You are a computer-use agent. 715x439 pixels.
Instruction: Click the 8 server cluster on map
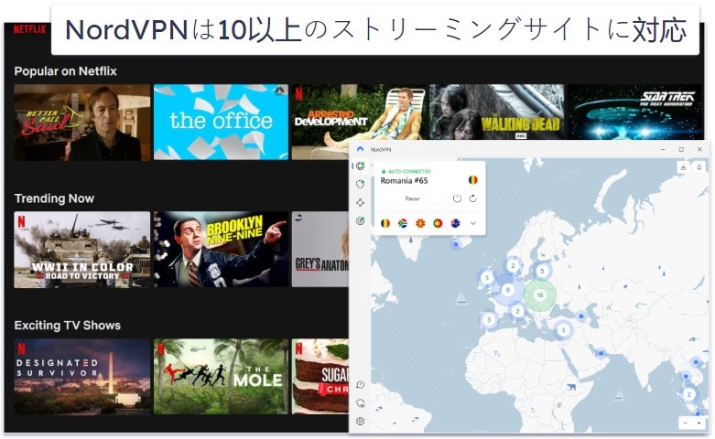(507, 290)
